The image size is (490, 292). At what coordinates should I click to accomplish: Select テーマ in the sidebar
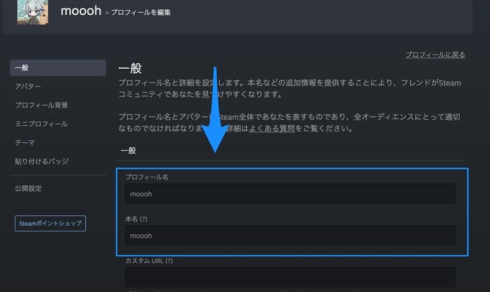tap(24, 142)
